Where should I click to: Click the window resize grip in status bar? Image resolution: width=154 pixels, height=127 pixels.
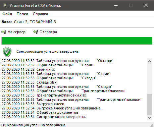click(152, 125)
